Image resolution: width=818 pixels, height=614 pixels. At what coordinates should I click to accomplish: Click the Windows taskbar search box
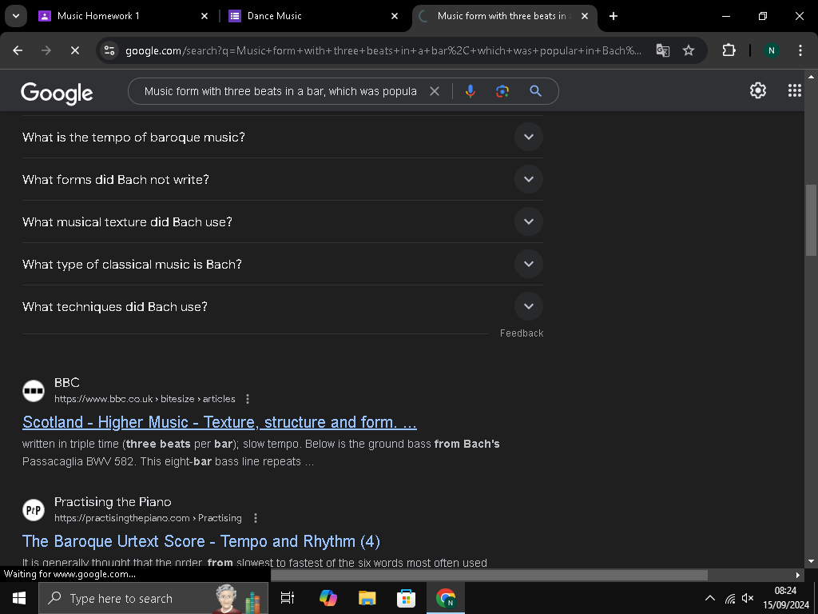coord(153,598)
